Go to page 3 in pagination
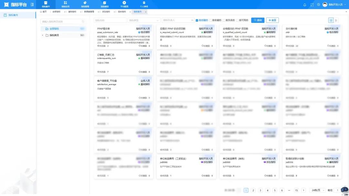 tap(260, 190)
